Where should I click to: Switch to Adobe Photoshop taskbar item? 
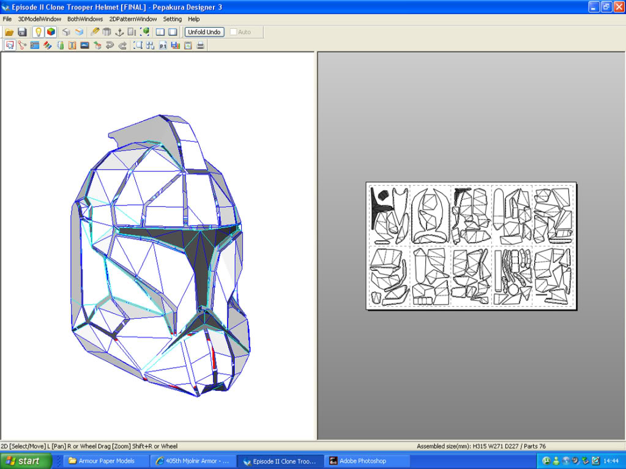[367, 461]
